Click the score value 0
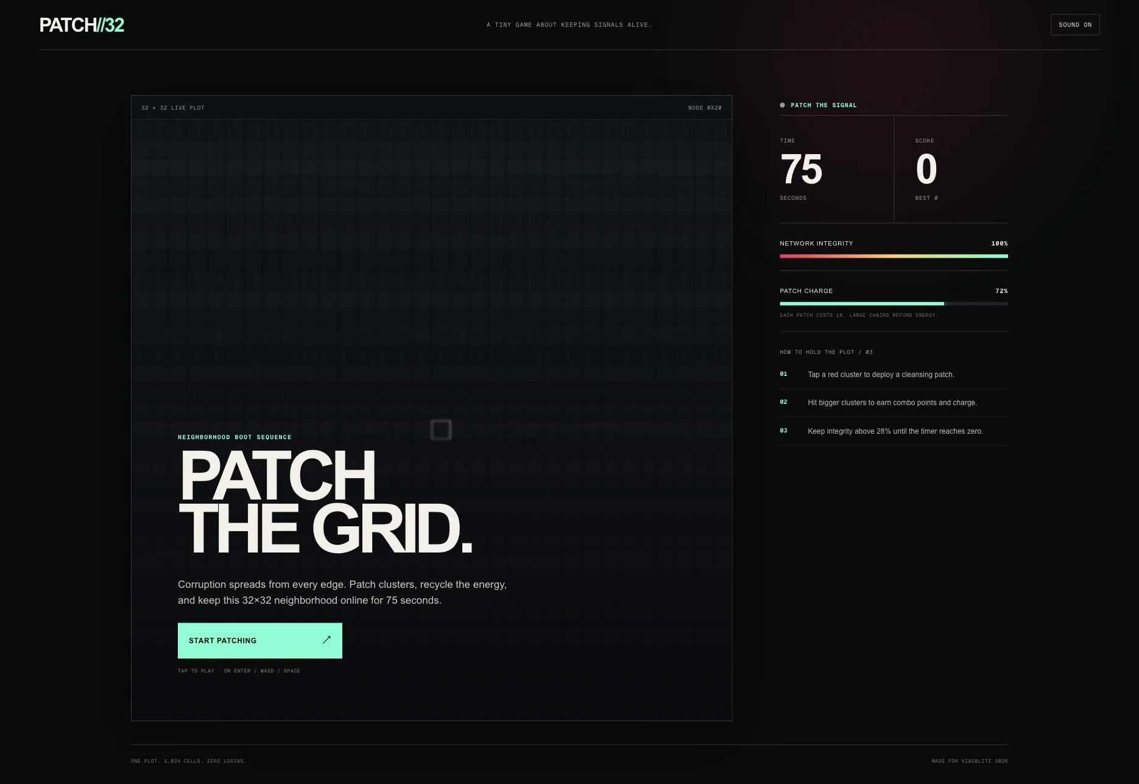1139x784 pixels. pyautogui.click(x=926, y=169)
